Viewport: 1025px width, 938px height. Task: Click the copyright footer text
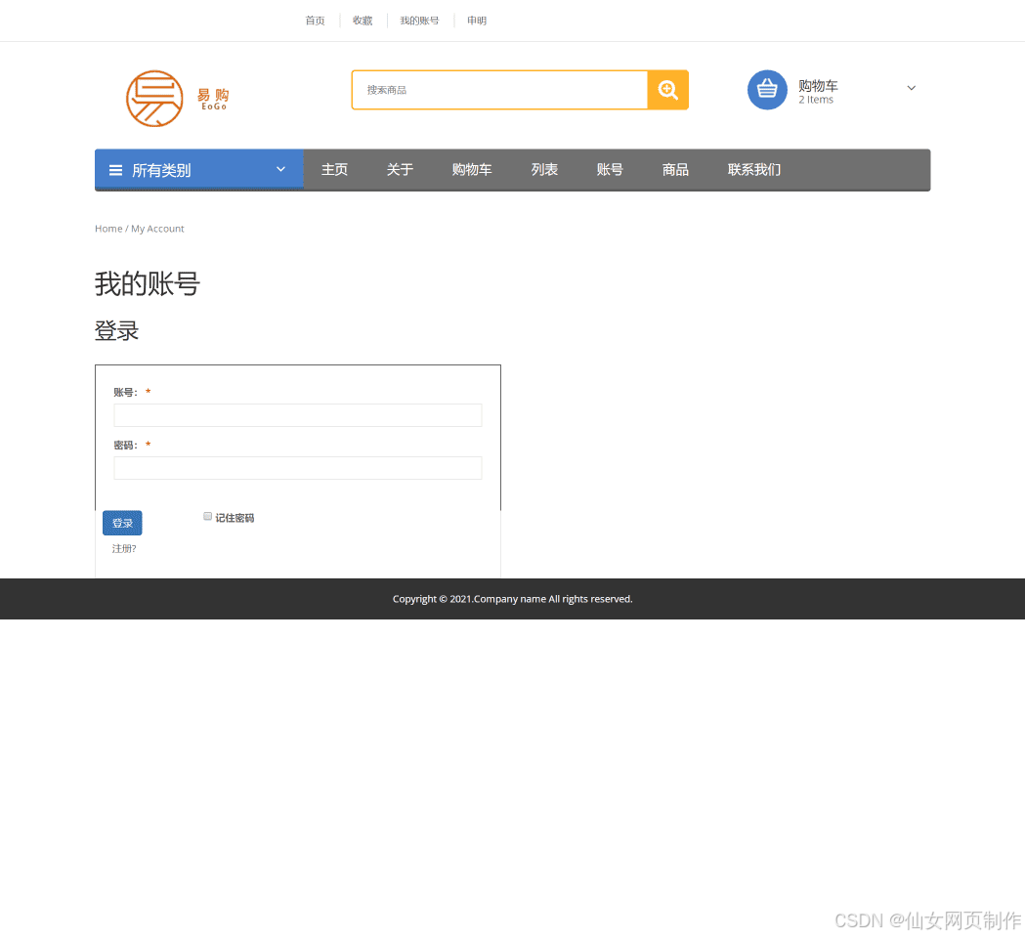point(512,599)
